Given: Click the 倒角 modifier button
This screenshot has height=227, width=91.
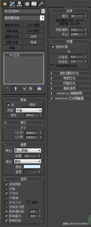Looking at the screenshot, I should pos(12,48).
